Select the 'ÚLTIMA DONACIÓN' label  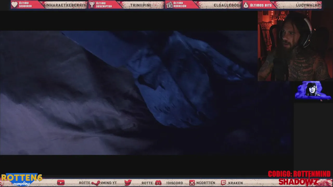click(180, 5)
